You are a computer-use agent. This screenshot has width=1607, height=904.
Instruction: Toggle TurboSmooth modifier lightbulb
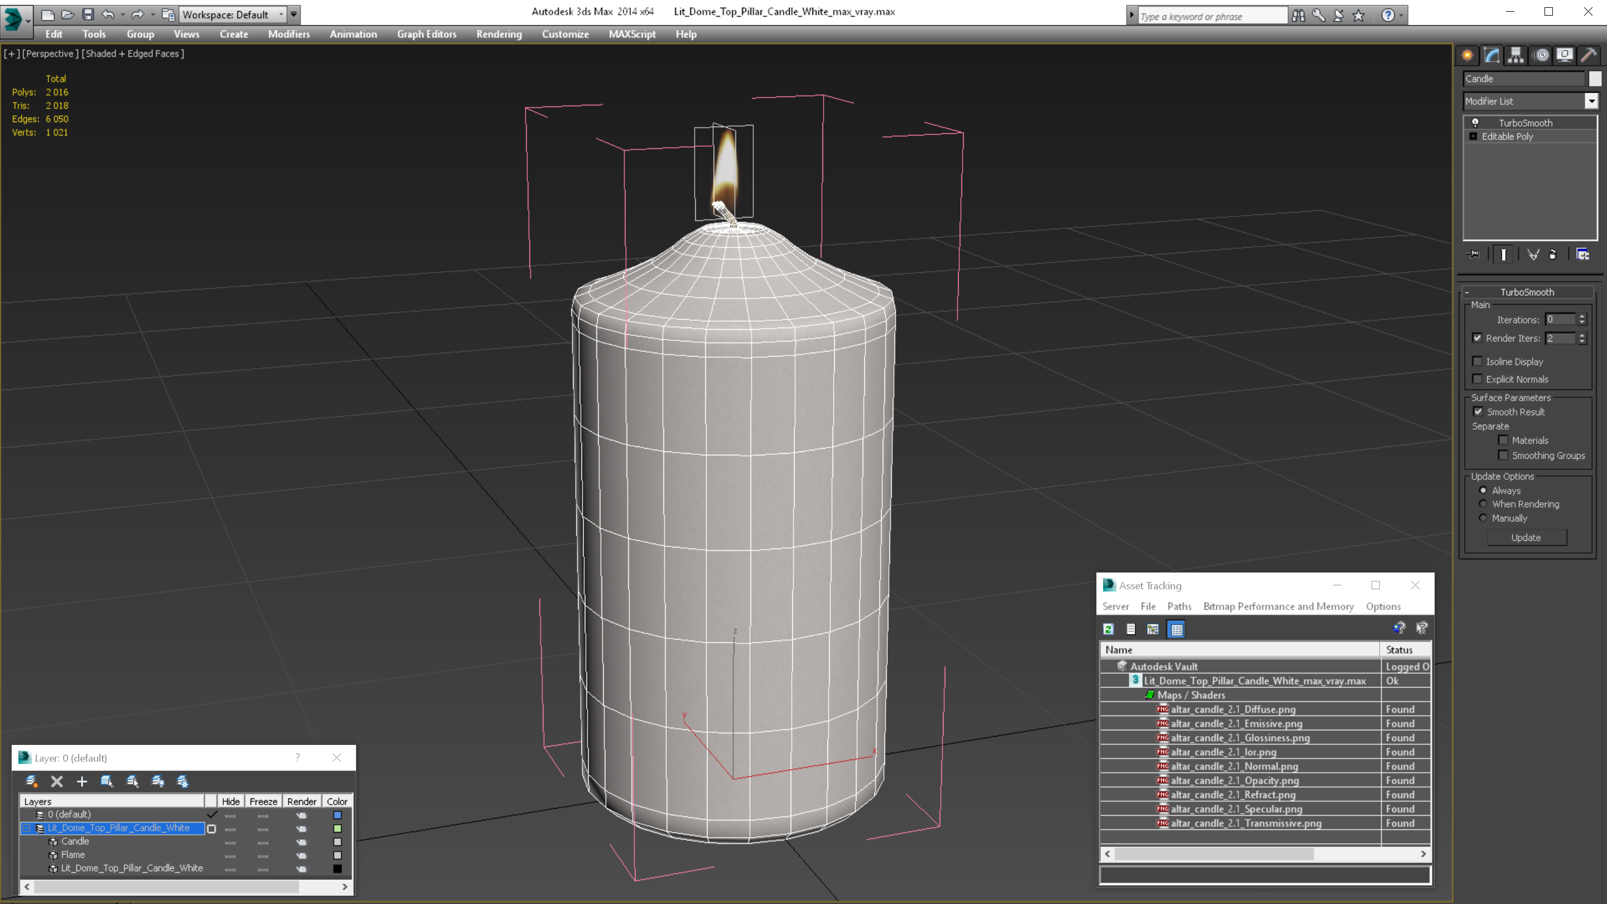click(1475, 123)
